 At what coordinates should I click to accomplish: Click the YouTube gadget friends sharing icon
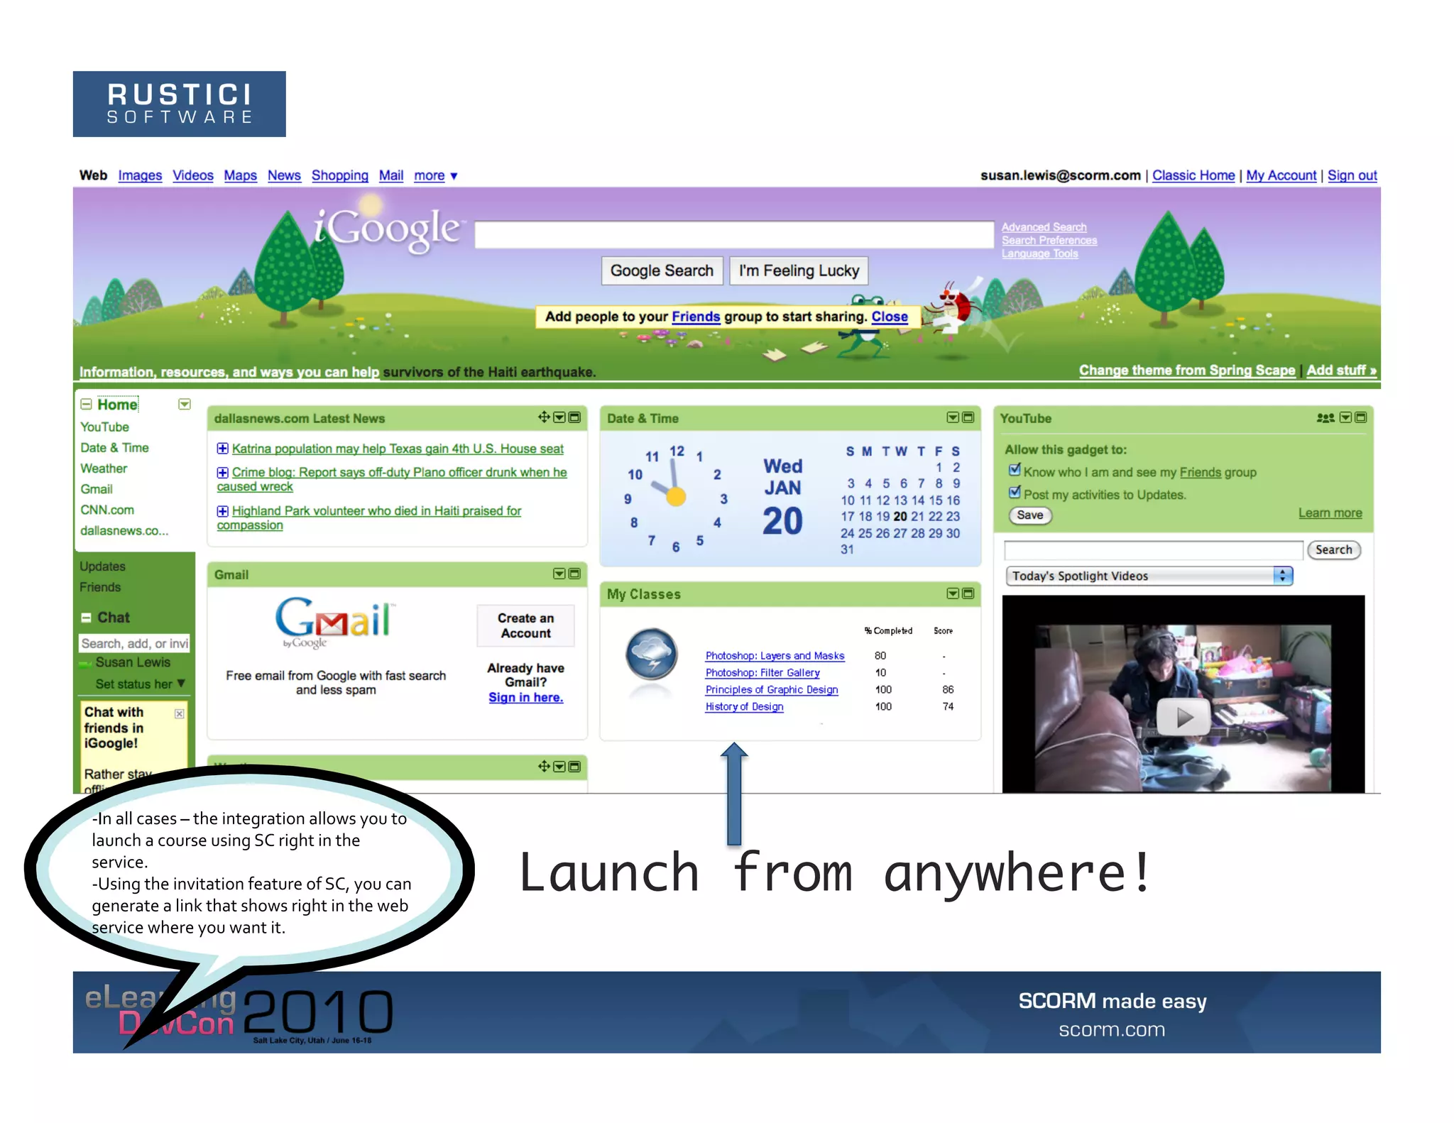pyautogui.click(x=1325, y=418)
